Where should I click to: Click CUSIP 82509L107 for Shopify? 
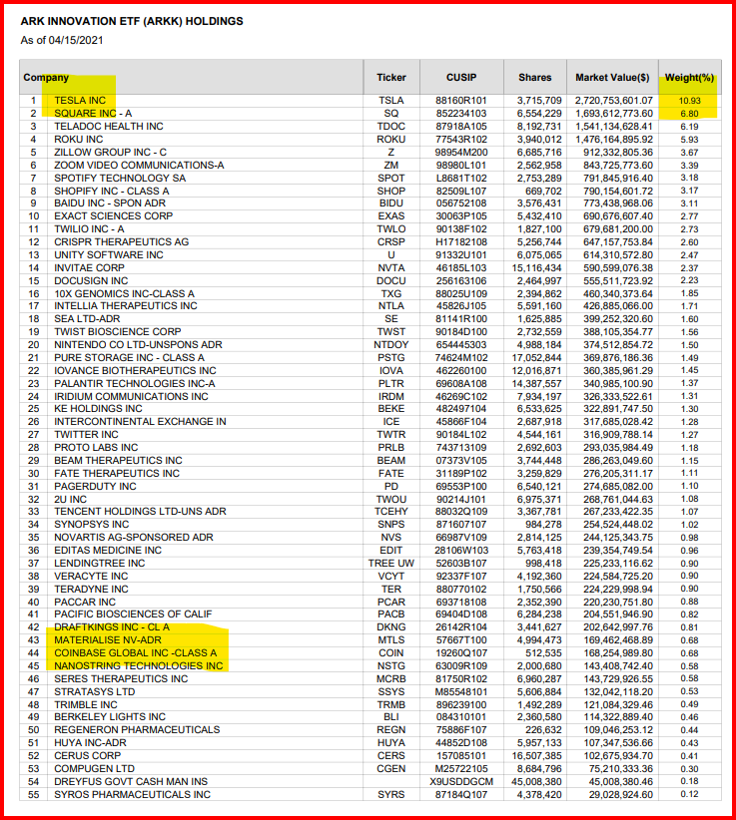click(461, 191)
